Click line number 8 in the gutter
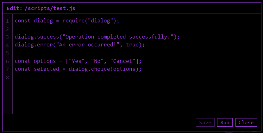Viewport: 263px width, 133px height. pos(7,77)
